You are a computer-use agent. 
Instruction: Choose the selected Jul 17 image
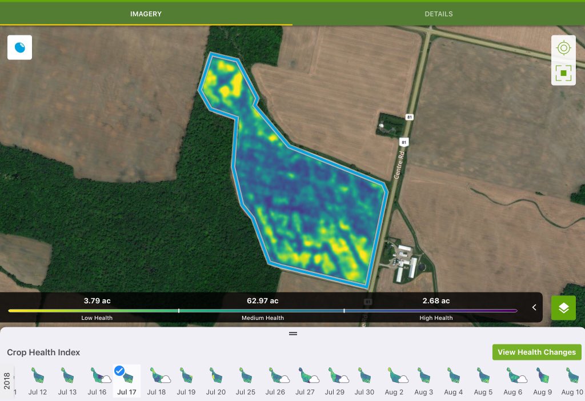(x=126, y=381)
